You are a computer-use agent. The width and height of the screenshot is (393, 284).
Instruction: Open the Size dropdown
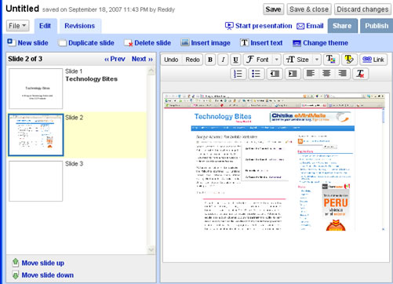pos(302,60)
